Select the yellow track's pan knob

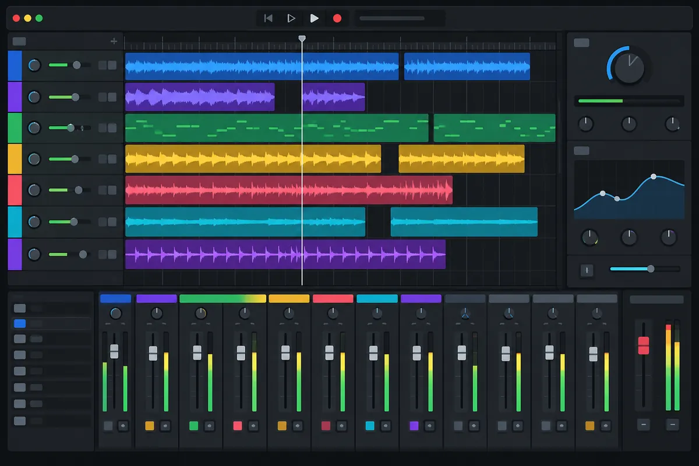point(34,158)
